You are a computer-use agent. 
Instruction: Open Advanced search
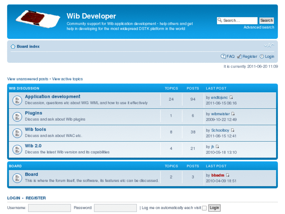coord(259,27)
